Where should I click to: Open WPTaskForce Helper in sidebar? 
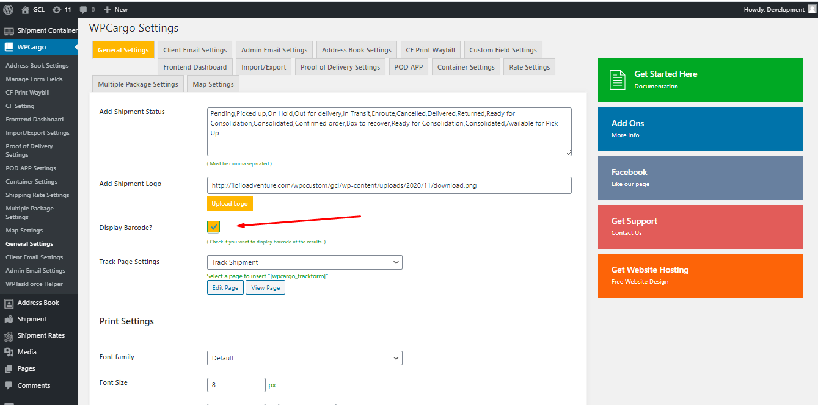click(x=34, y=284)
